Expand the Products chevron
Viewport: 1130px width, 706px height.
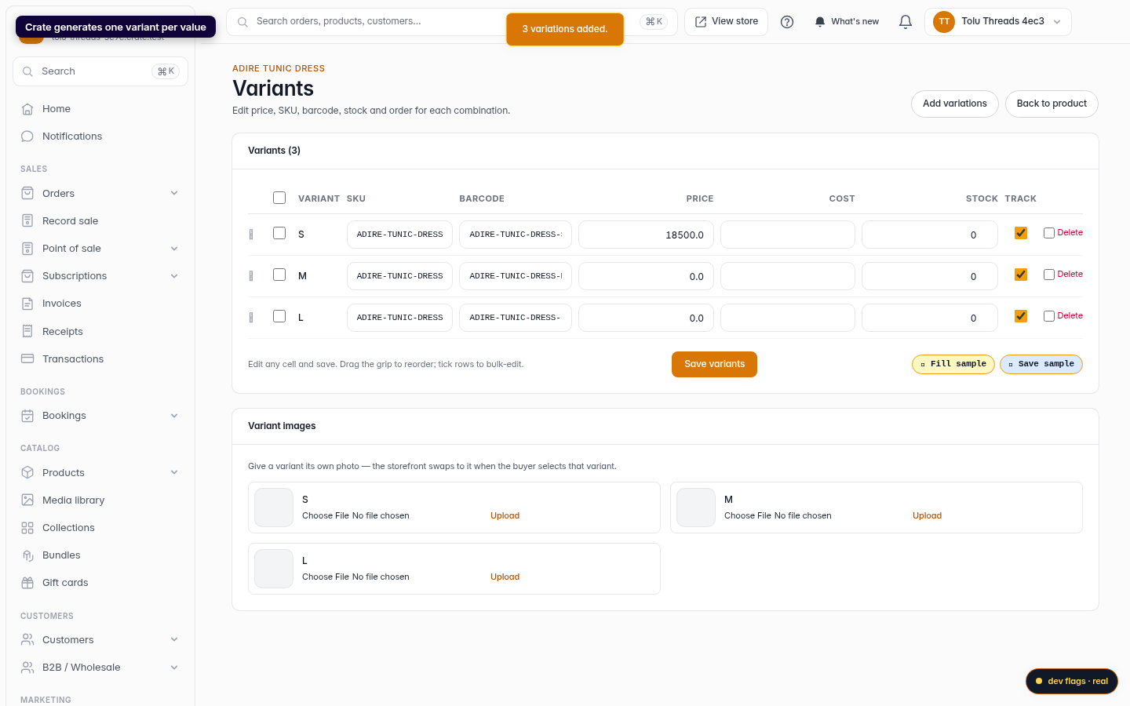tap(174, 473)
